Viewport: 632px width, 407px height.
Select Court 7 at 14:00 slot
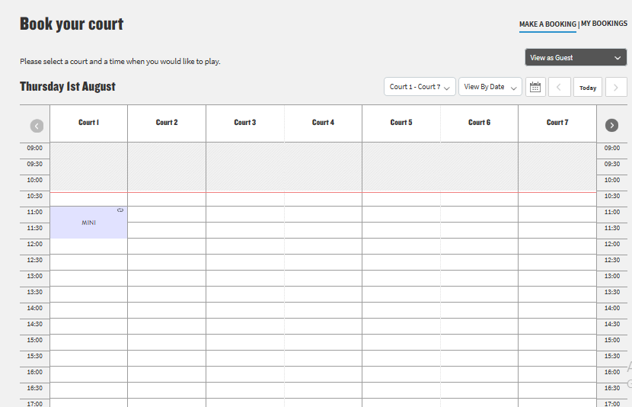(557, 310)
